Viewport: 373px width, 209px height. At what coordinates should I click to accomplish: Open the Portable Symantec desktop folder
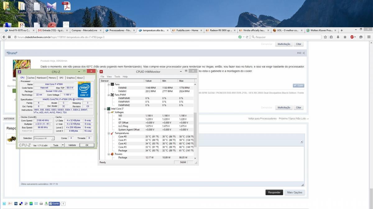coord(22,9)
